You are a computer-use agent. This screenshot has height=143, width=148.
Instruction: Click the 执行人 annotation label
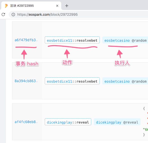point(122,63)
